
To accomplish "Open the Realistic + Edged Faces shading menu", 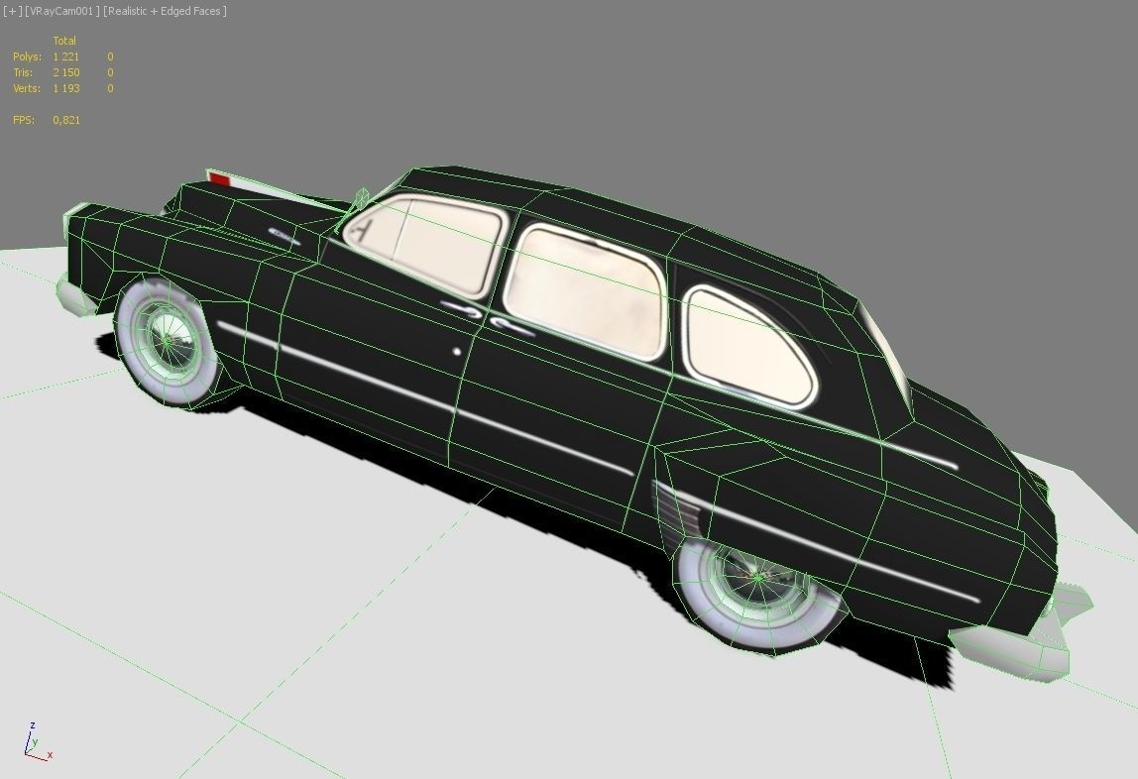I will [165, 11].
